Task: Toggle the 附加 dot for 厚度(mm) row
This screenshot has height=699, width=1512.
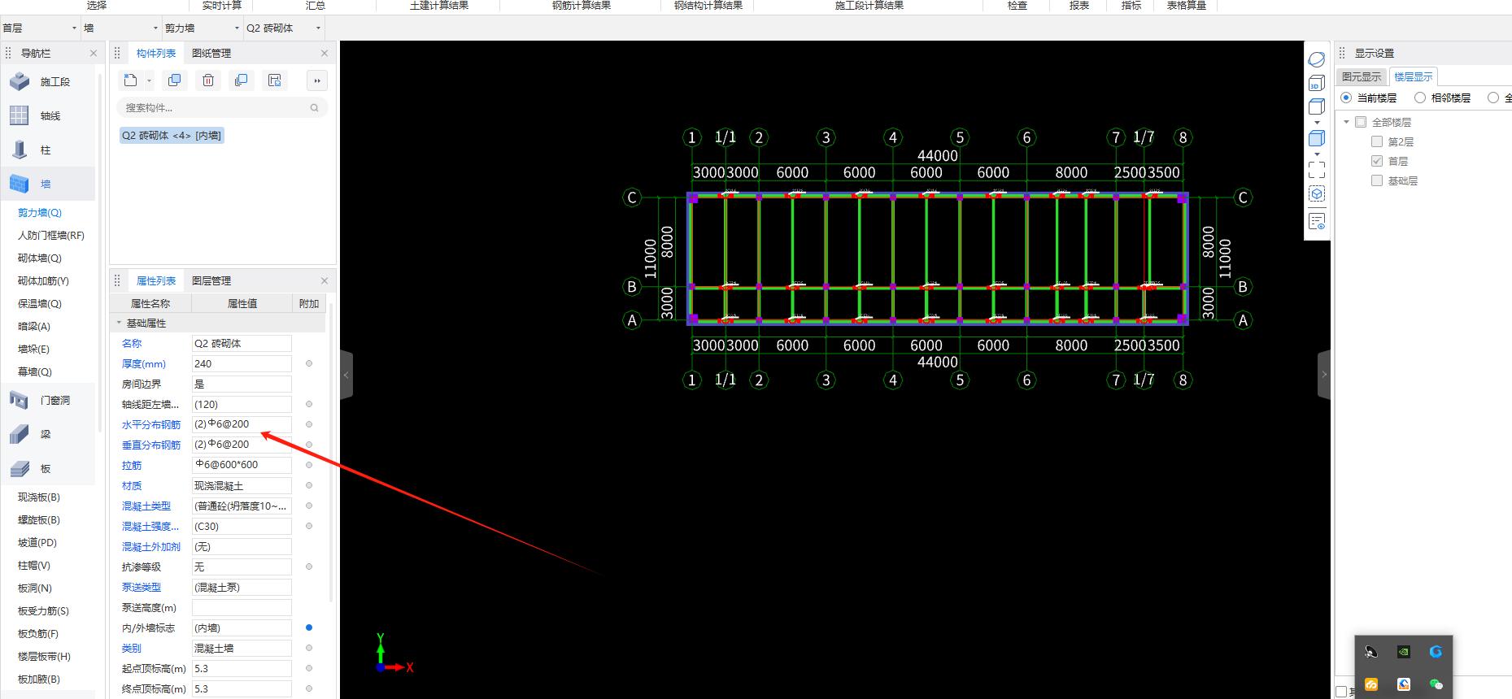Action: pos(309,363)
